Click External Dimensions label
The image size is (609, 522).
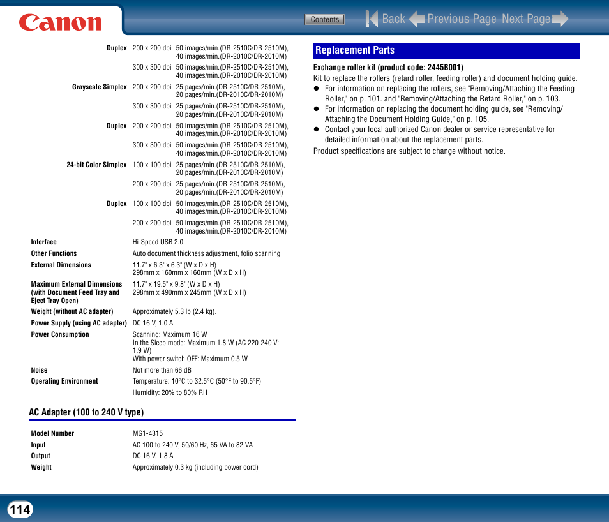(x=61, y=265)
